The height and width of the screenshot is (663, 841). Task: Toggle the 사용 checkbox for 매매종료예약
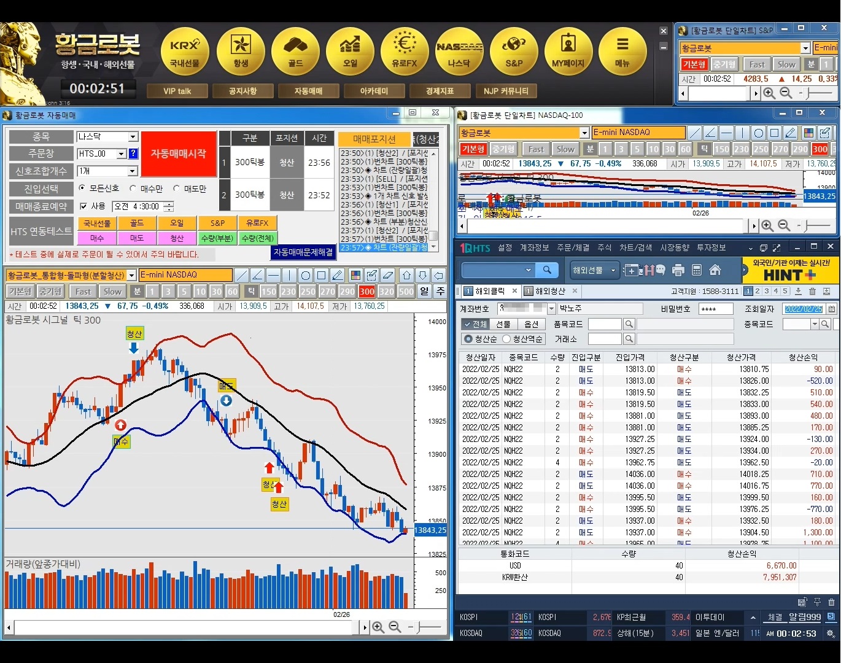(83, 206)
